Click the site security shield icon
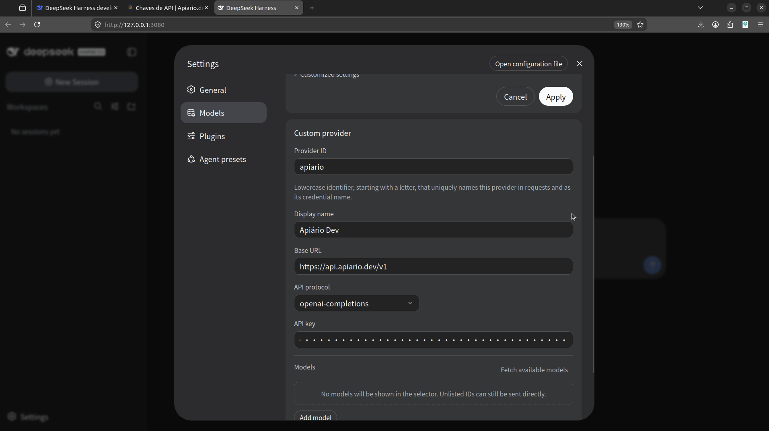 pos(98,25)
